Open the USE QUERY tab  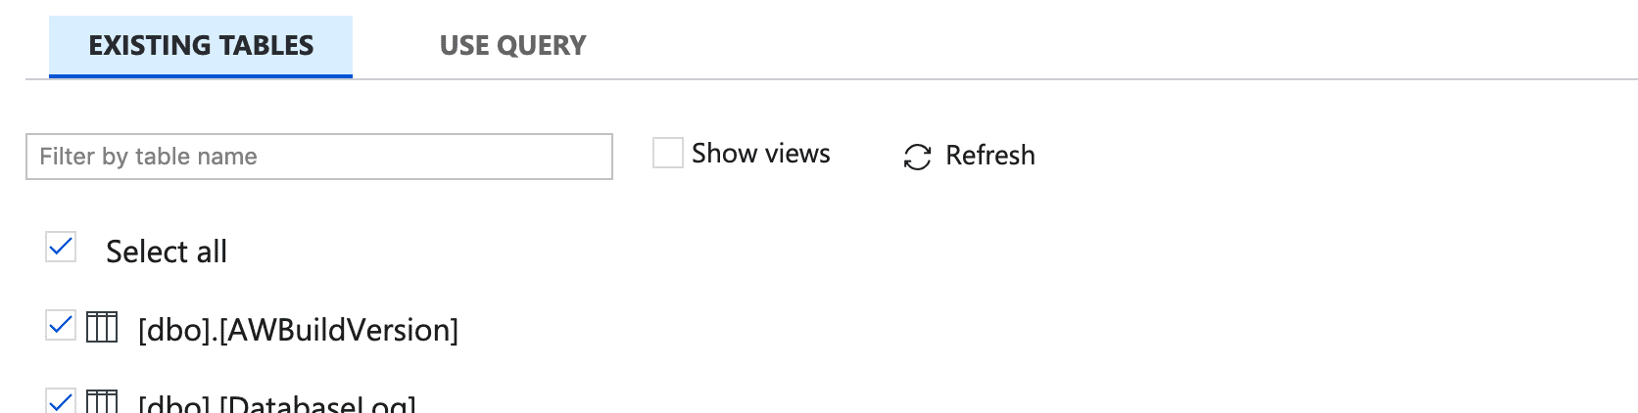click(512, 46)
